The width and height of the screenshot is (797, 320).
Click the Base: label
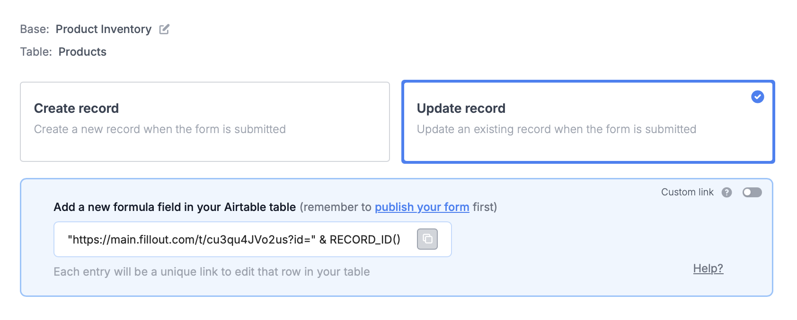pos(34,29)
